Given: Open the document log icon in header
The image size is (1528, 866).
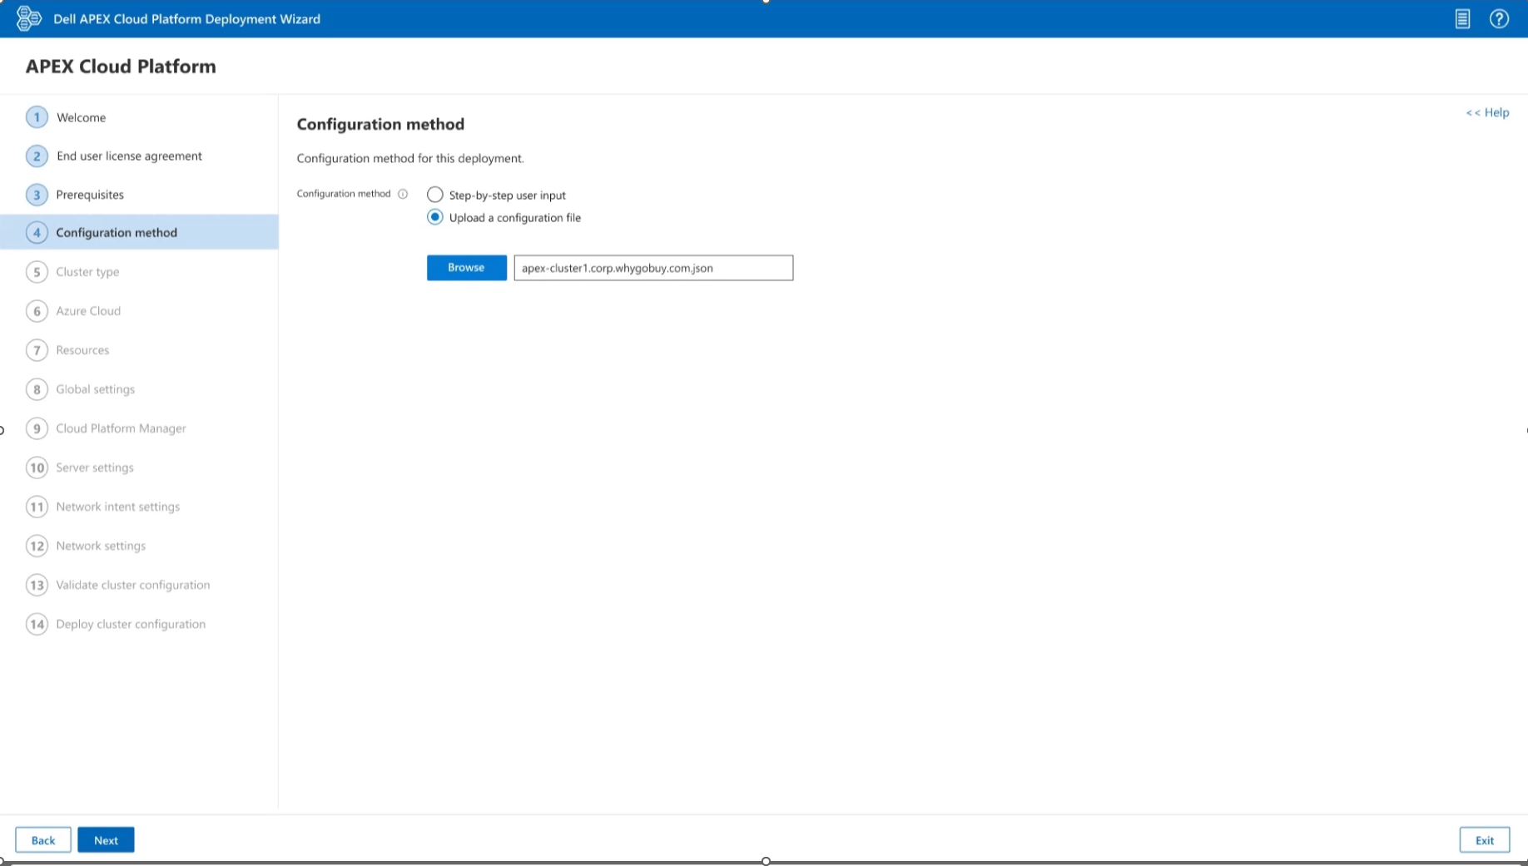Looking at the screenshot, I should [x=1462, y=18].
